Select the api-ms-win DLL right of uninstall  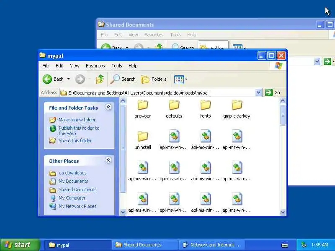(x=174, y=136)
